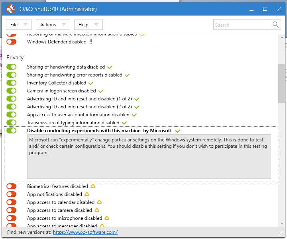Toggle Sharing of handwriting data disabled switch
Image resolution: width=287 pixels, height=239 pixels.
[11, 67]
